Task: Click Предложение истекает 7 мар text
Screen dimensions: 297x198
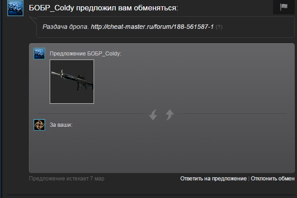Action: pos(66,179)
